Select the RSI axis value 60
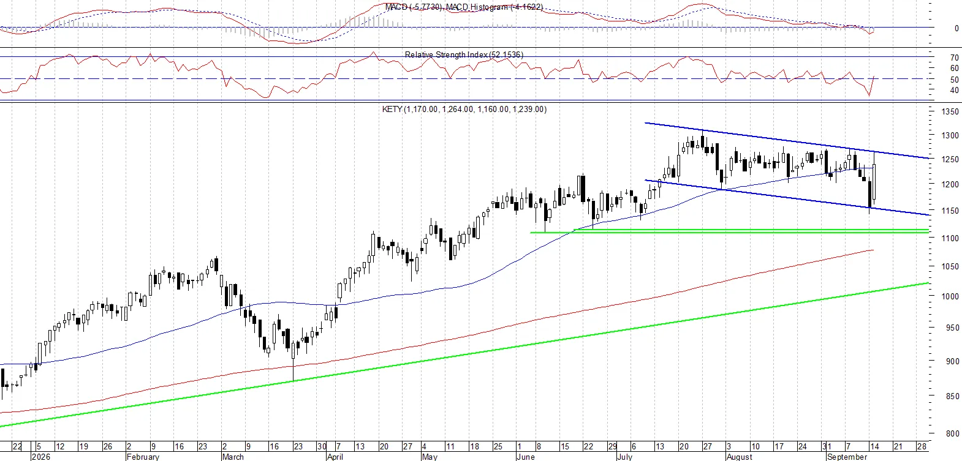The width and height of the screenshot is (962, 461). click(955, 69)
